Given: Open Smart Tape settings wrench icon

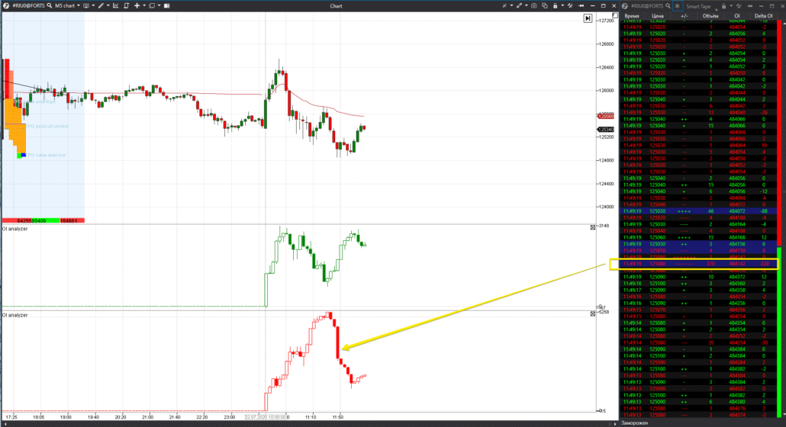Looking at the screenshot, I should [x=739, y=6].
